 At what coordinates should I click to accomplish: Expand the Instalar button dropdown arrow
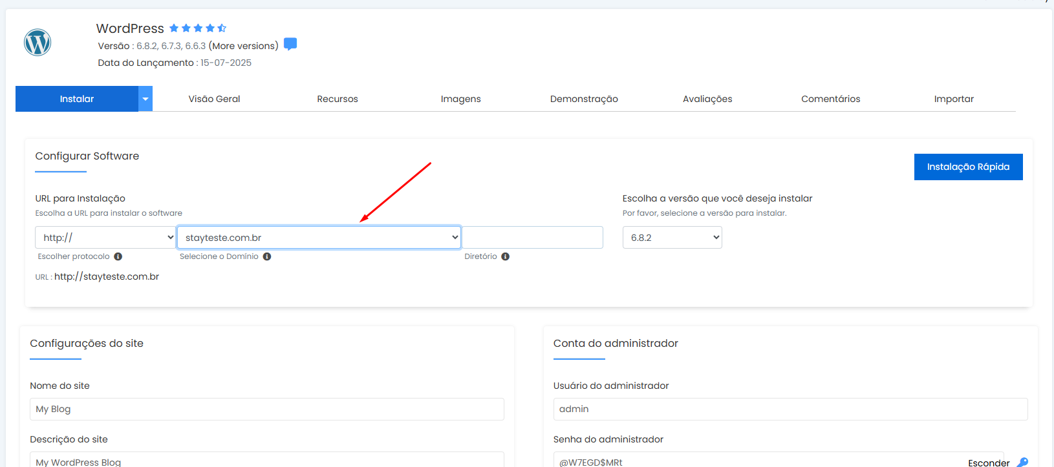coord(145,99)
